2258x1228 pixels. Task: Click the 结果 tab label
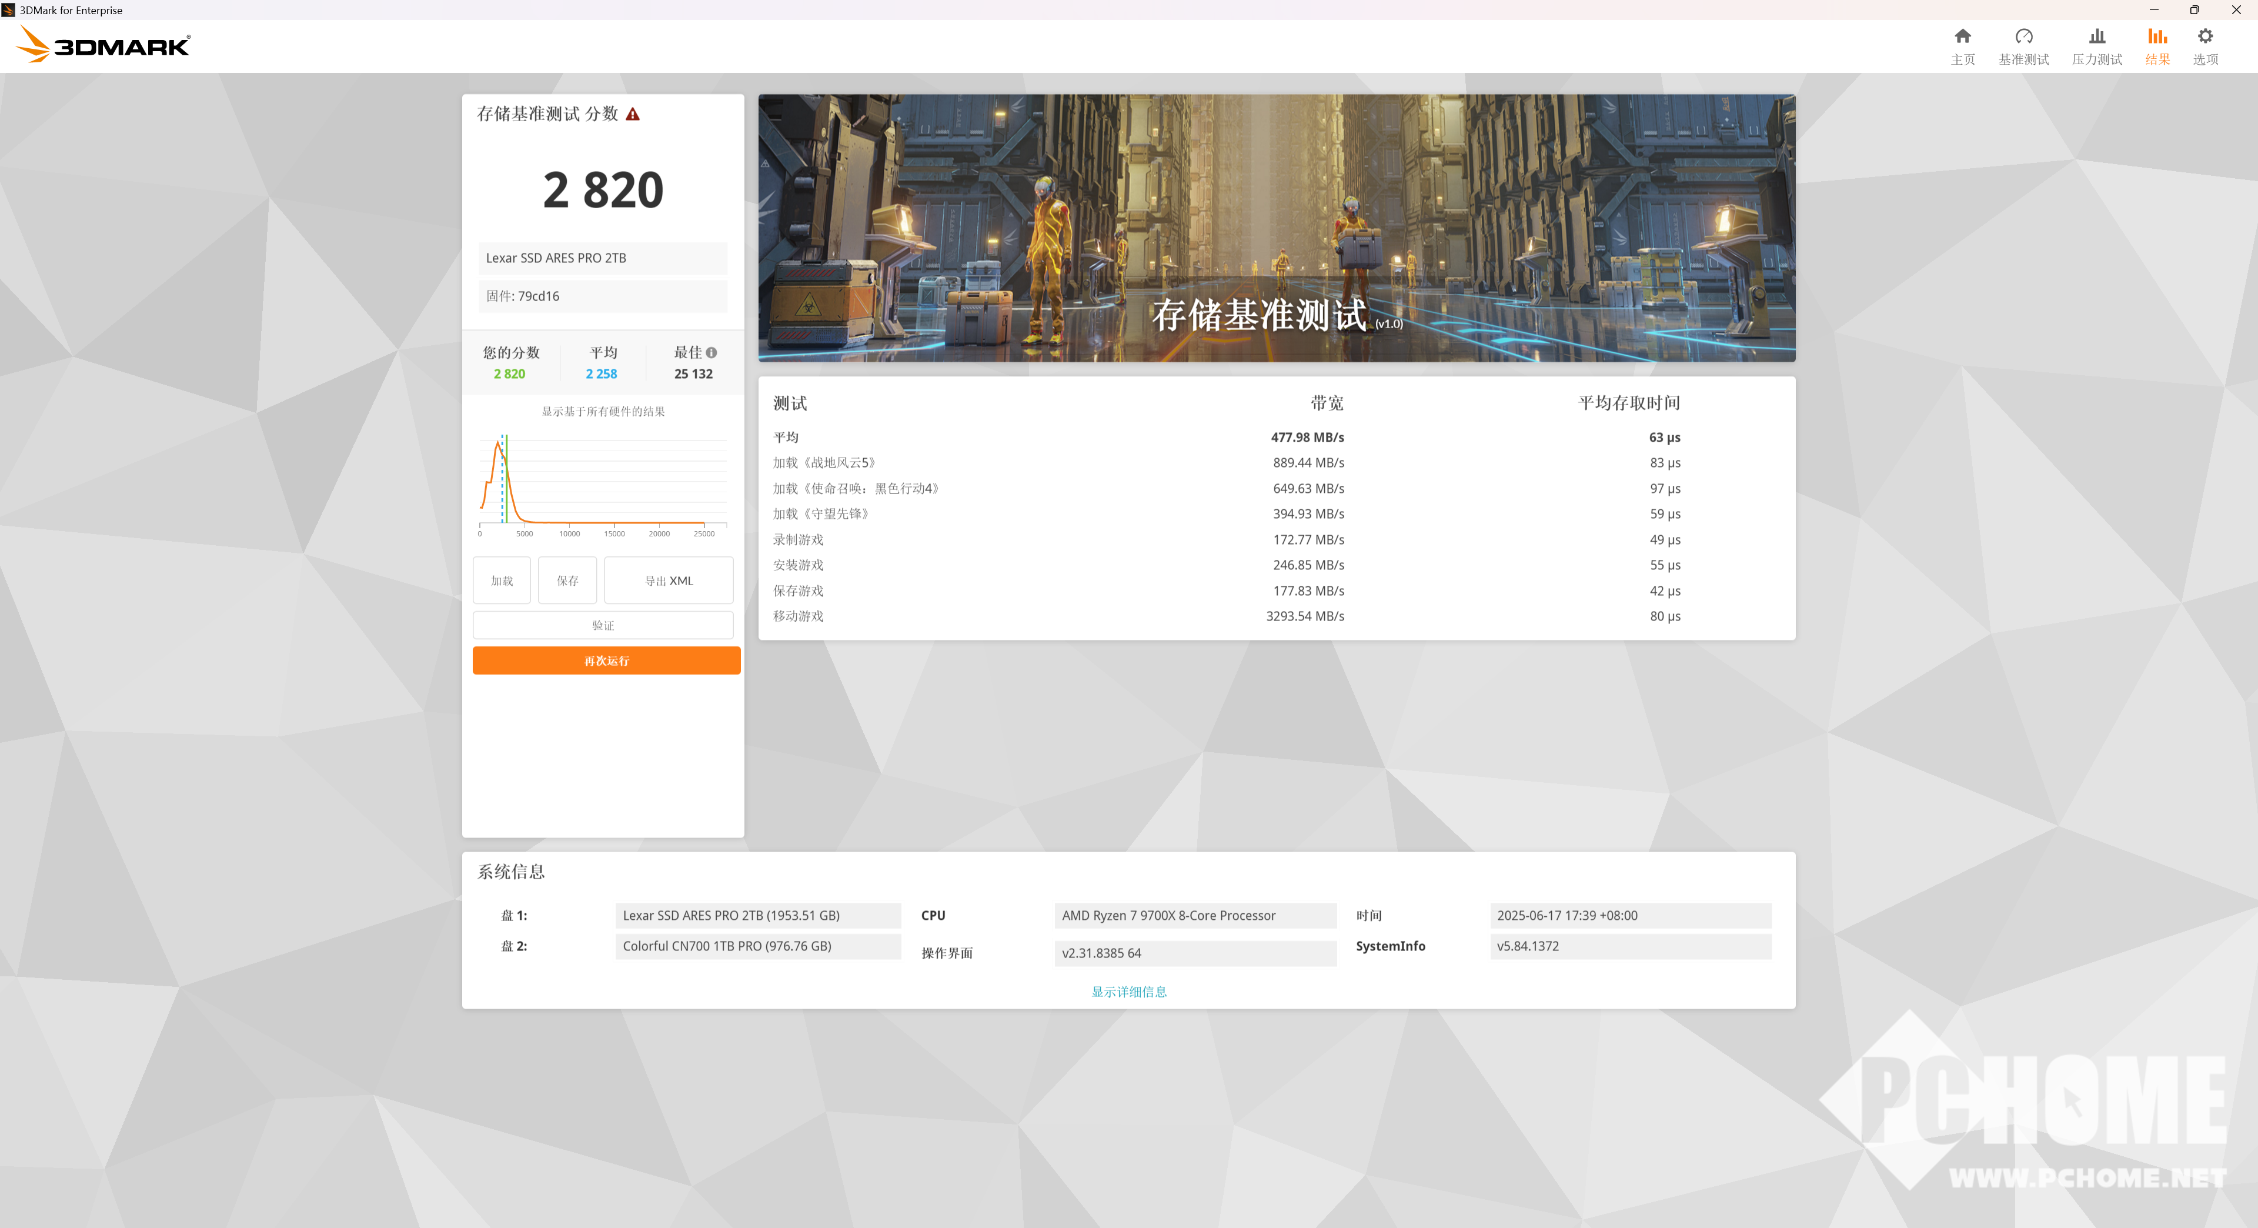coord(2156,59)
